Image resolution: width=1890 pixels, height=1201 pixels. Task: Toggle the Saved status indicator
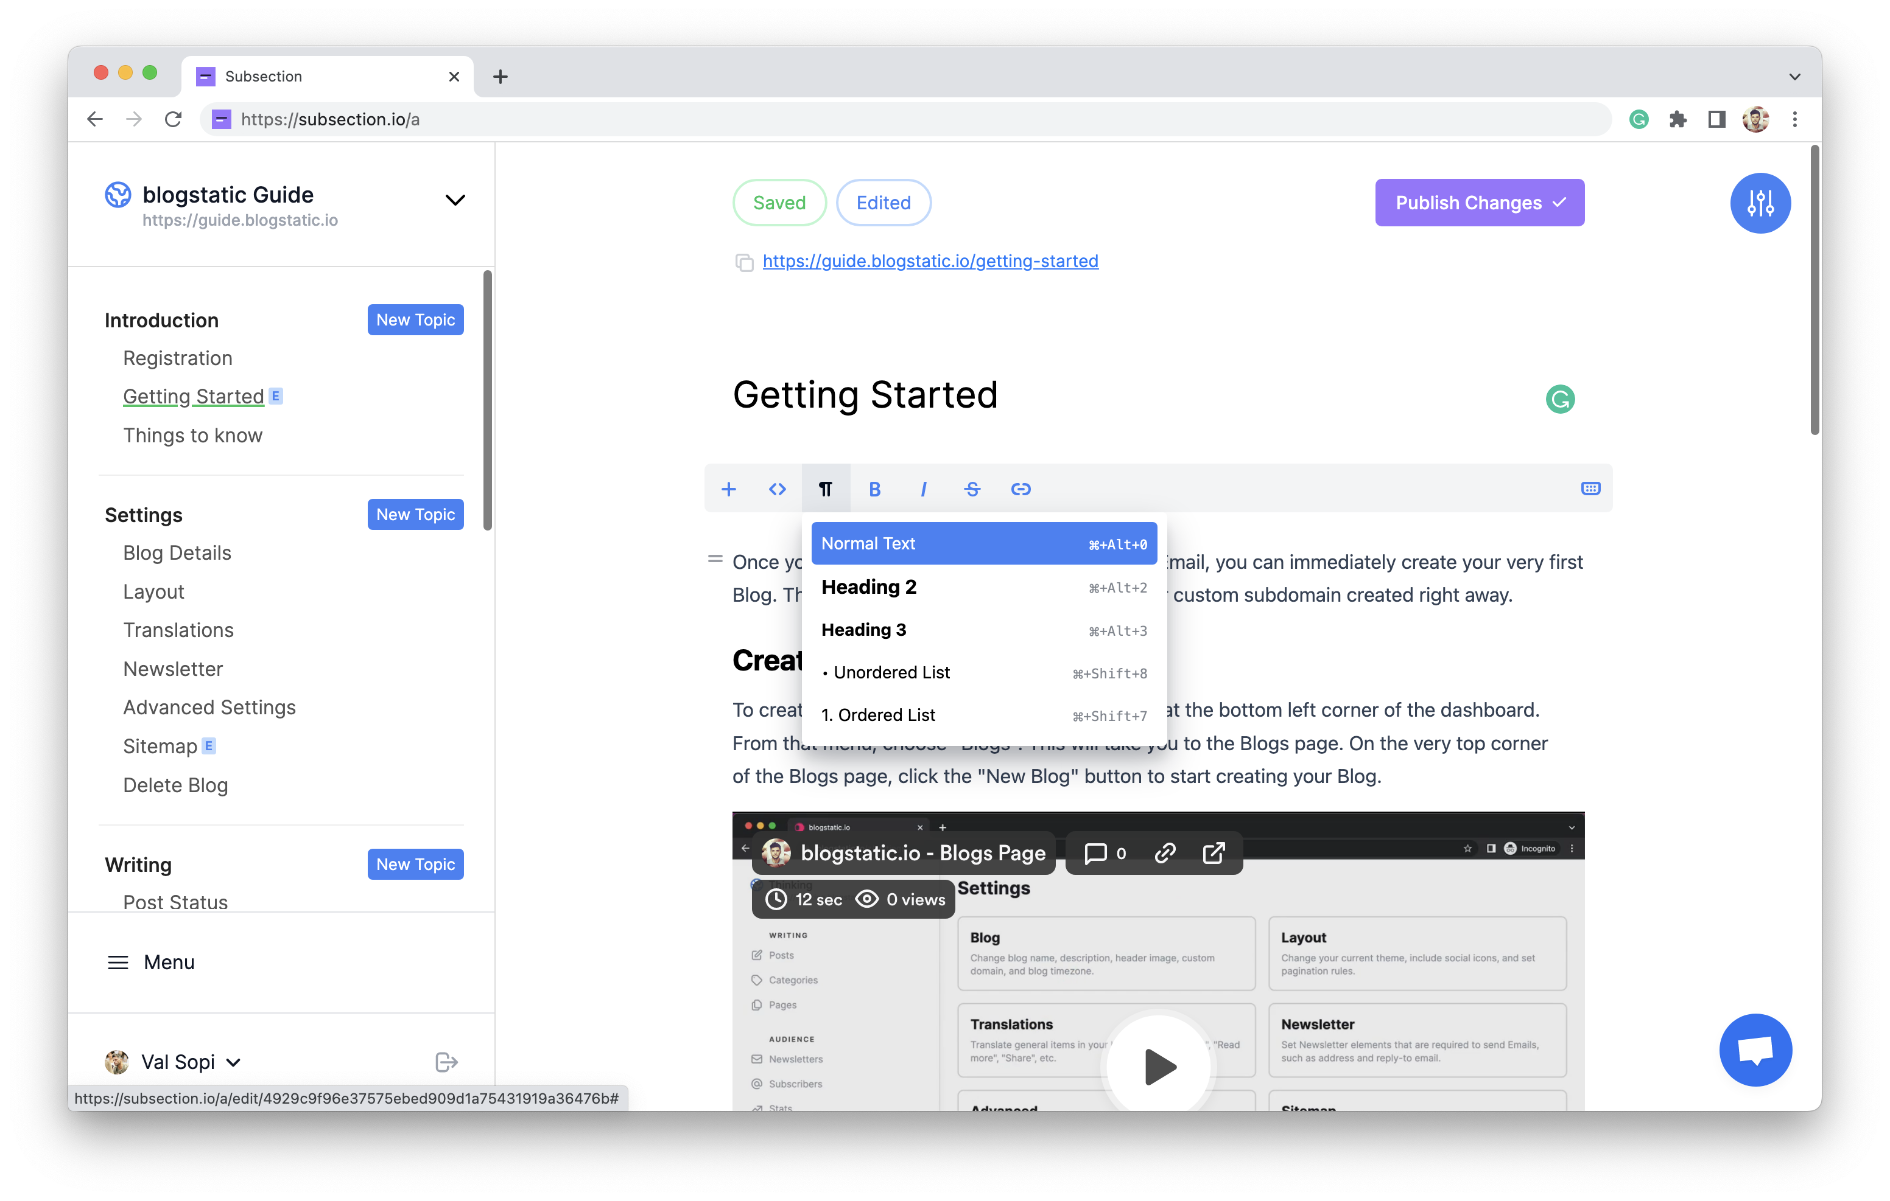click(x=778, y=202)
